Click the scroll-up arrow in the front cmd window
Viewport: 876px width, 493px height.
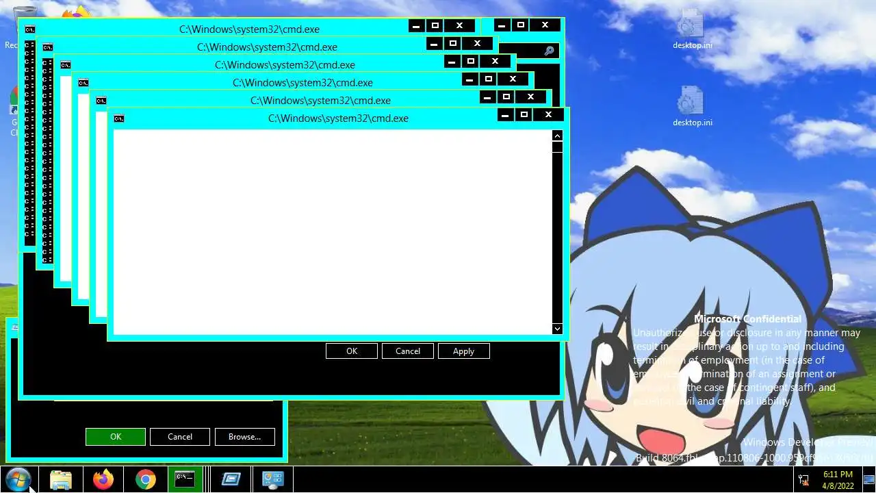point(557,136)
